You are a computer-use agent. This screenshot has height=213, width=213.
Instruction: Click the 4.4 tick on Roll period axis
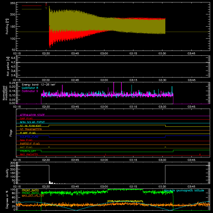coord(13,58)
